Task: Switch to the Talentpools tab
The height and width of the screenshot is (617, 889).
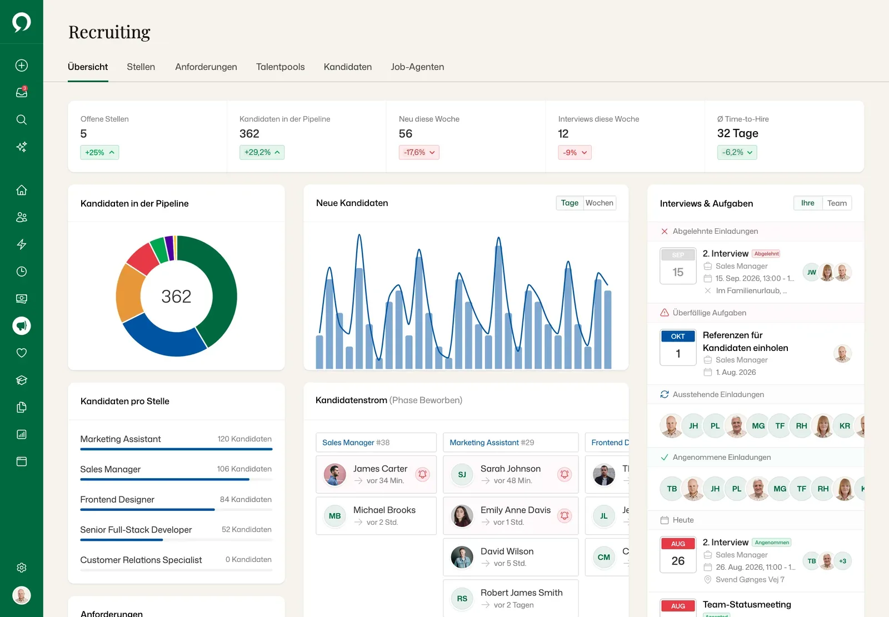Action: click(281, 67)
